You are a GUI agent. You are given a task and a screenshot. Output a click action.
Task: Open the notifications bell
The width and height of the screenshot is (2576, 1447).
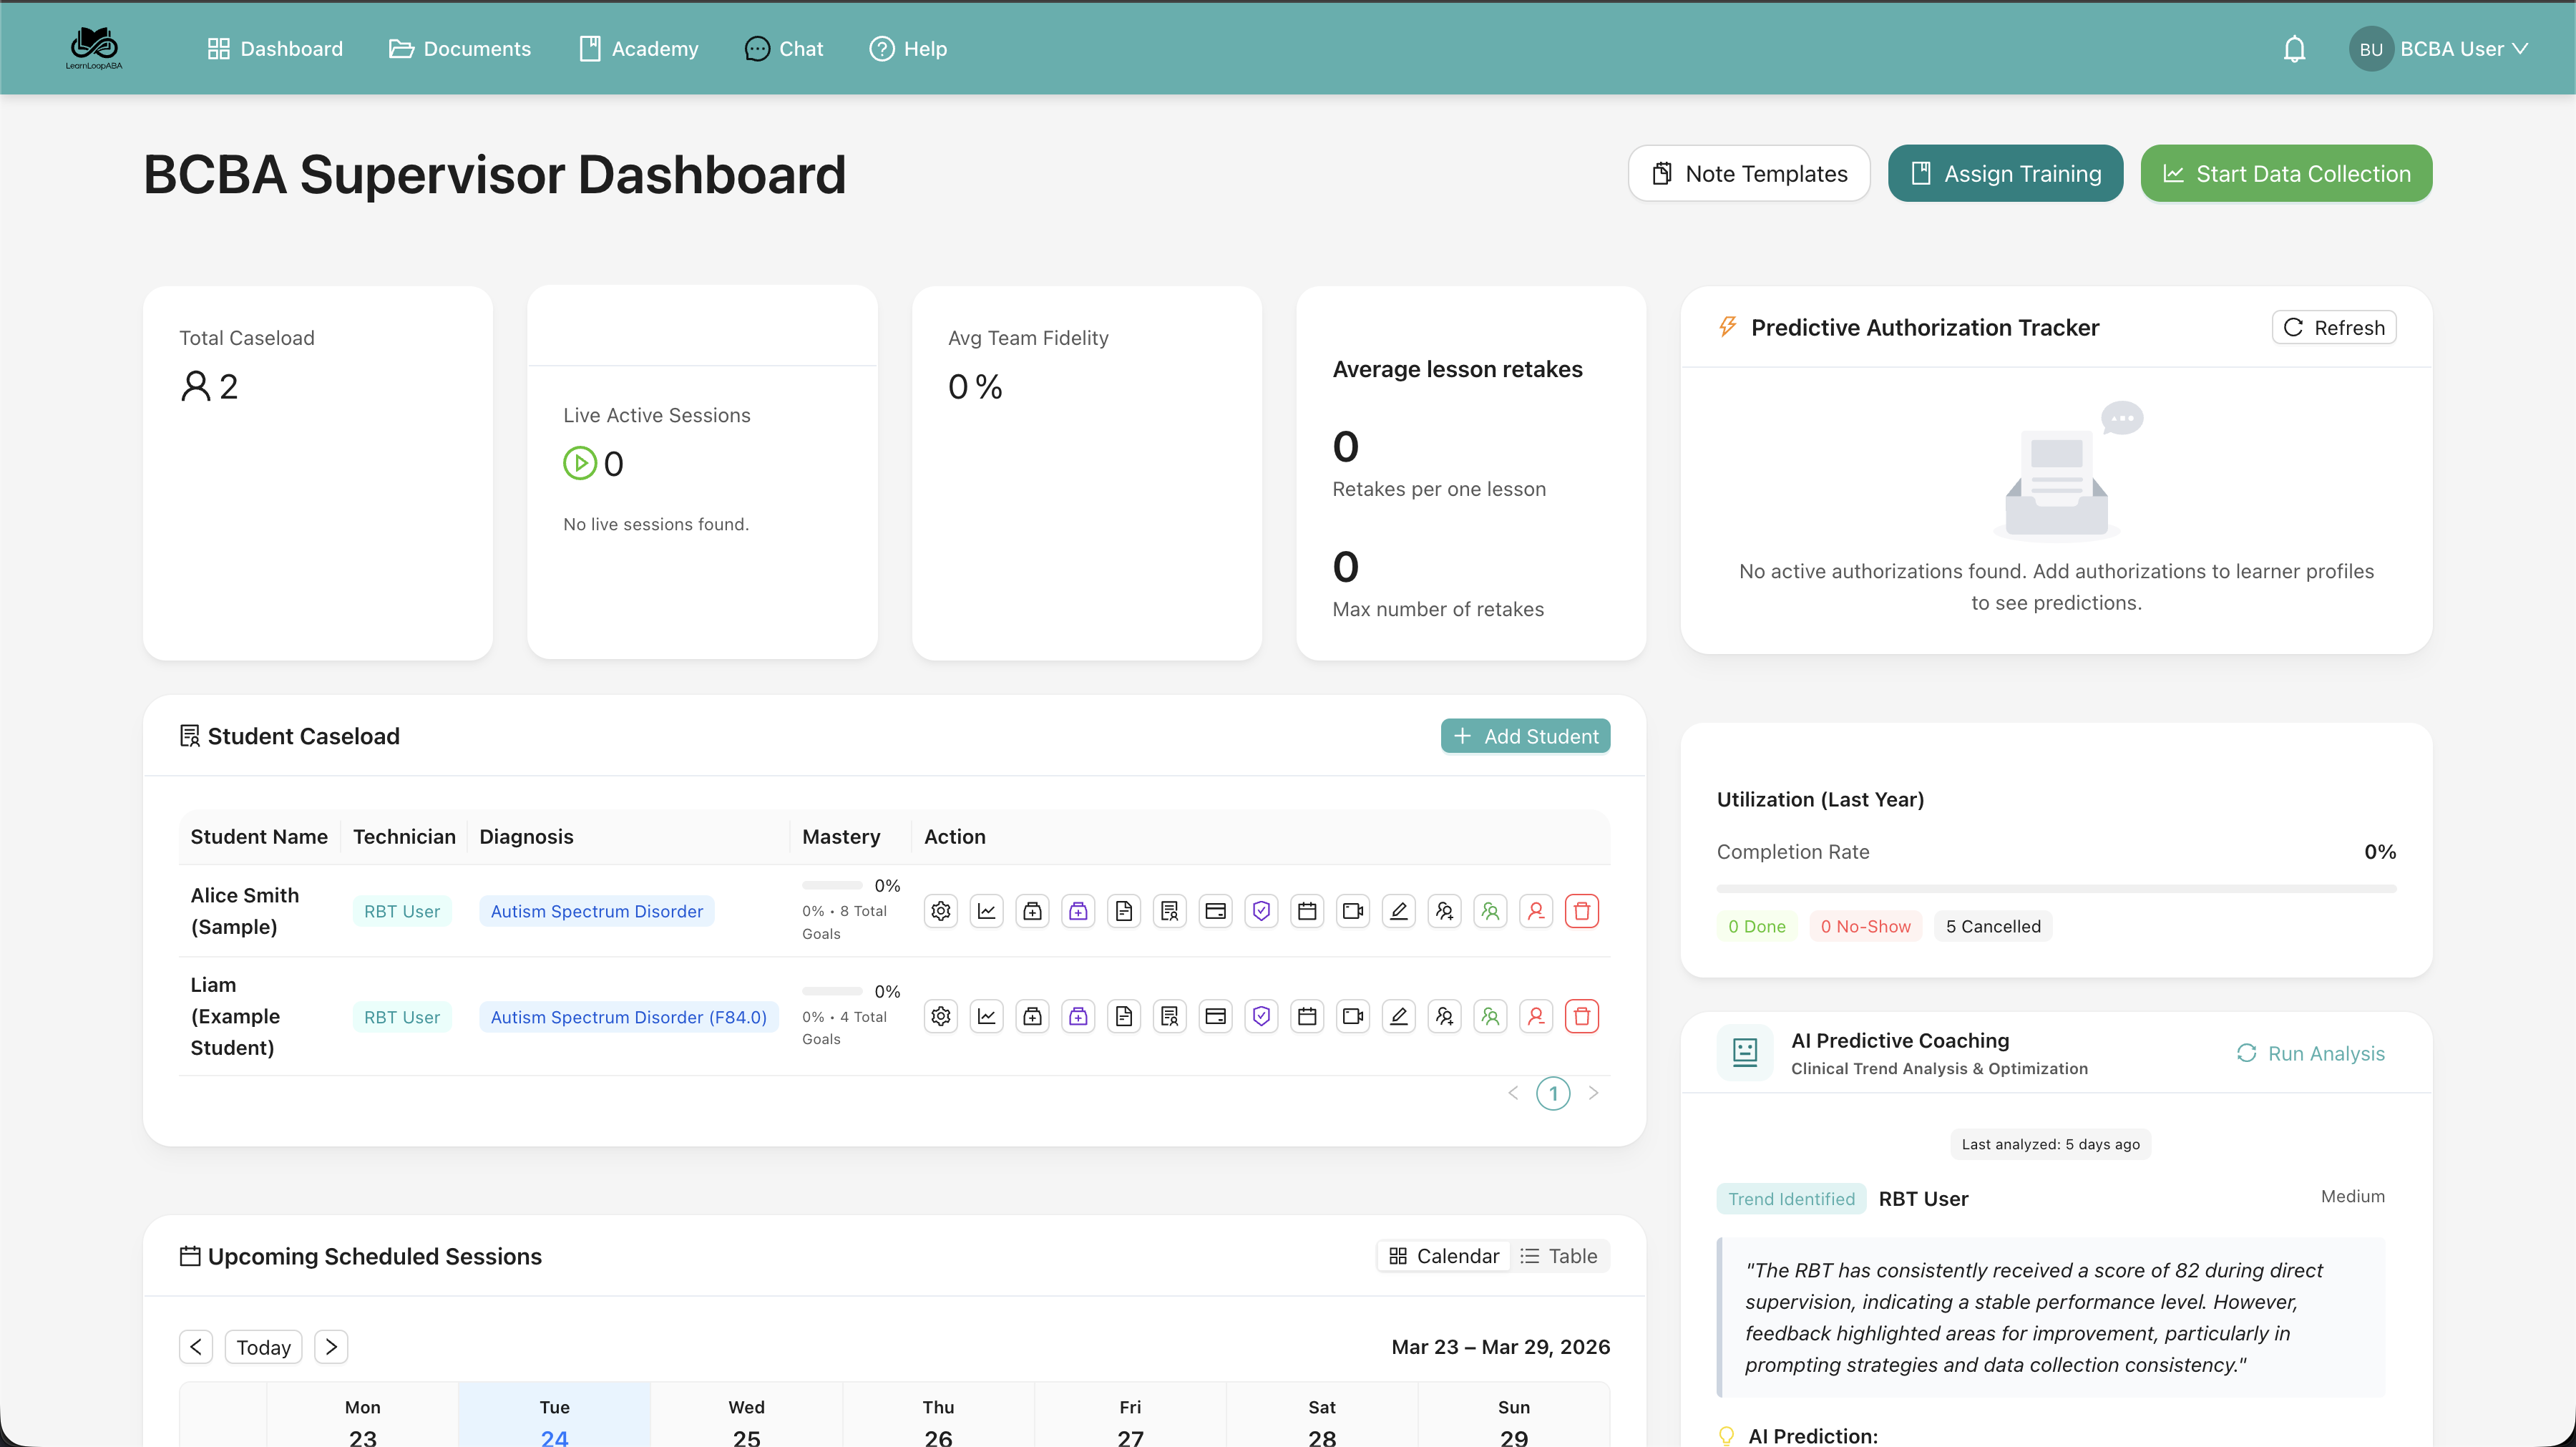point(2294,48)
